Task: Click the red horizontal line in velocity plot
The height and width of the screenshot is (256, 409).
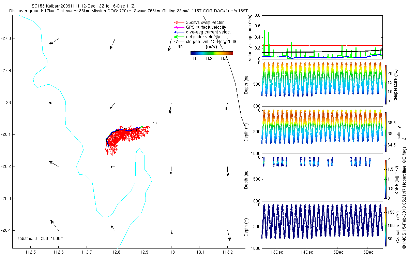Action: (x=322, y=45)
